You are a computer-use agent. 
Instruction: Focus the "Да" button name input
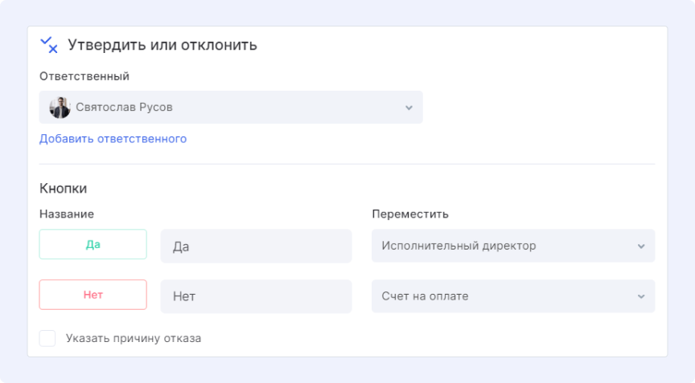coord(256,247)
